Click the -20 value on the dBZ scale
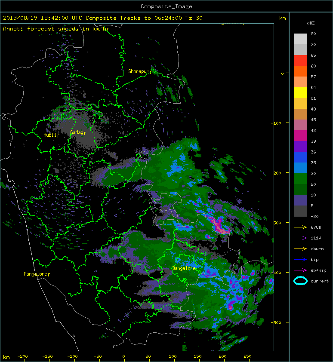333x362 pixels. point(315,217)
